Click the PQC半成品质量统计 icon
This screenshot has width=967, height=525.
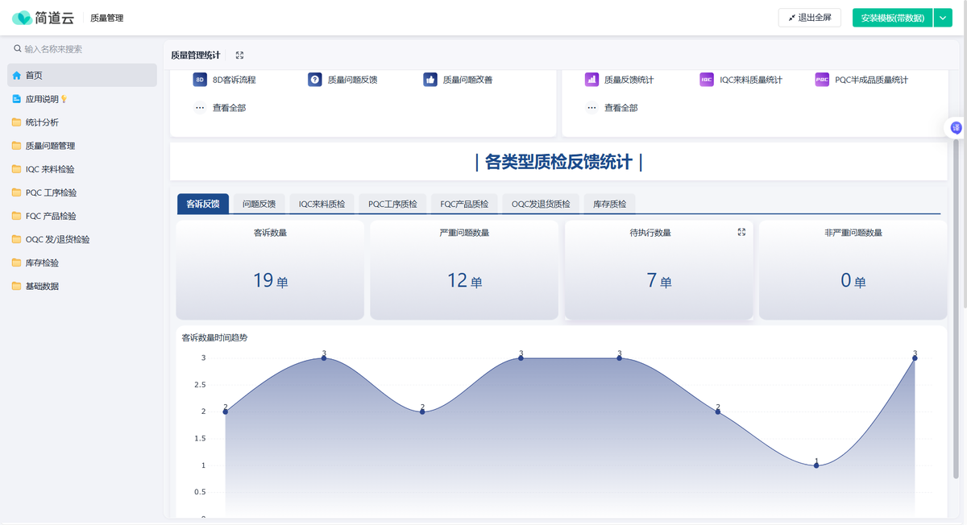point(822,80)
